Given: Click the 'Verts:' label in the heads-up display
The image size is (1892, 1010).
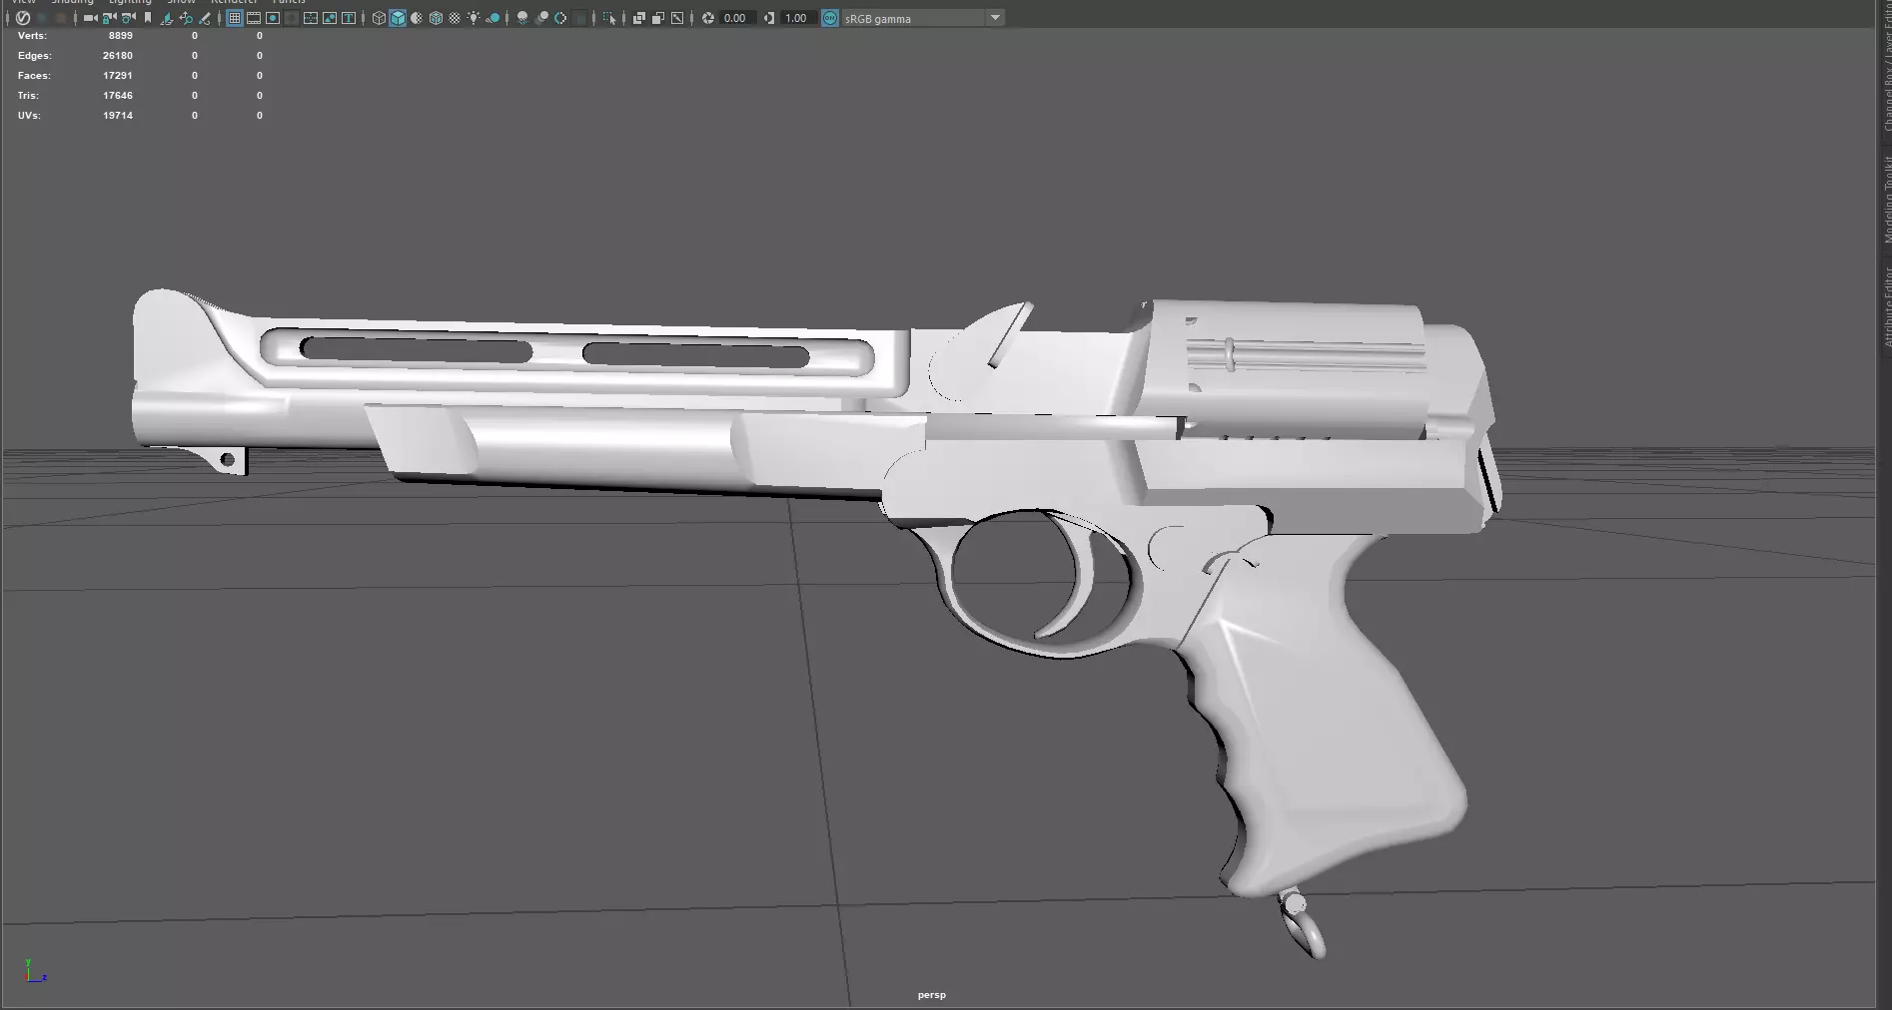Looking at the screenshot, I should (32, 36).
